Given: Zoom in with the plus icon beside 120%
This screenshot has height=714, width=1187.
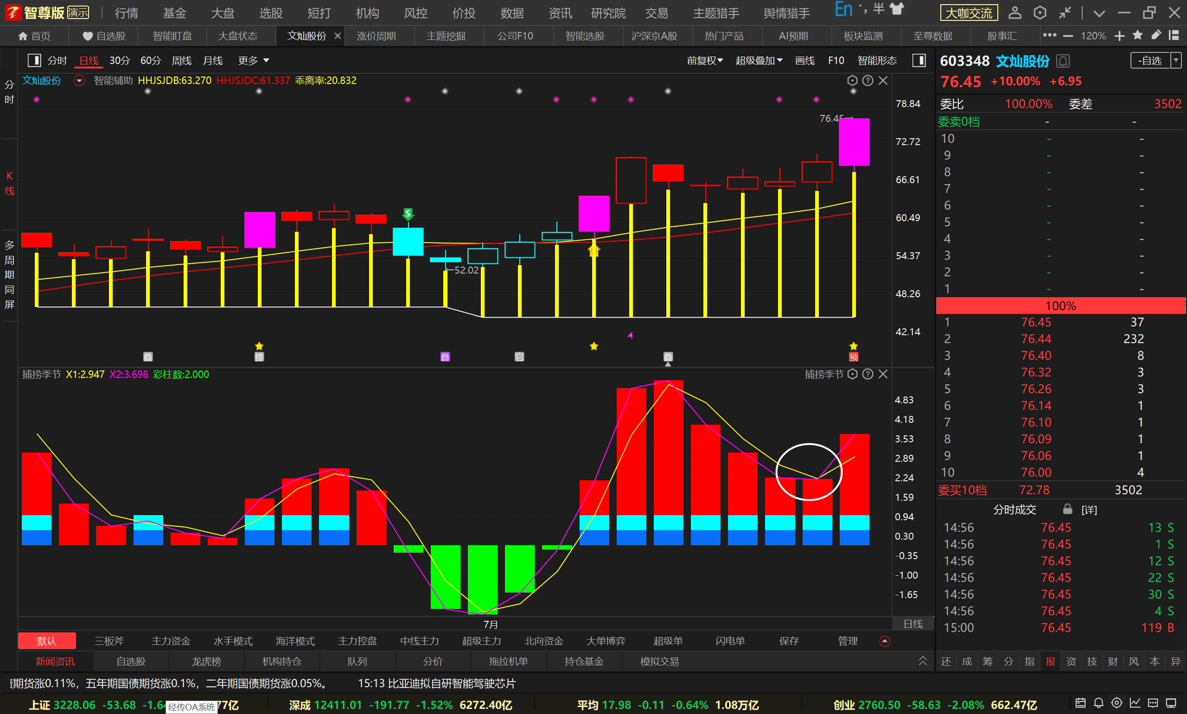Looking at the screenshot, I should (x=1119, y=36).
